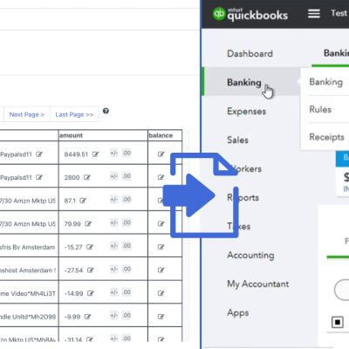Toggle the select-all checkbox in QuickBooks
349x349 pixels.
(338, 322)
